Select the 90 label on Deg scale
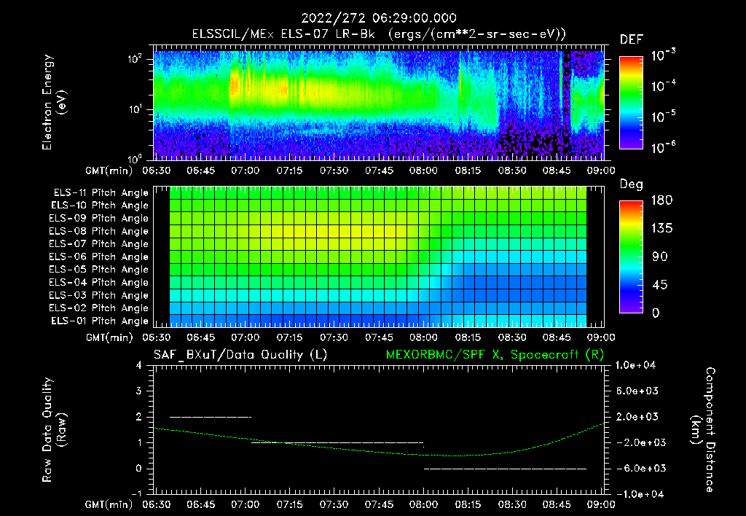 click(x=660, y=257)
